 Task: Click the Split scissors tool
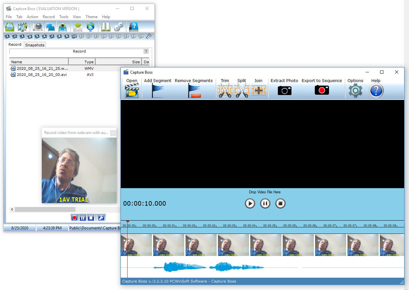tap(242, 91)
